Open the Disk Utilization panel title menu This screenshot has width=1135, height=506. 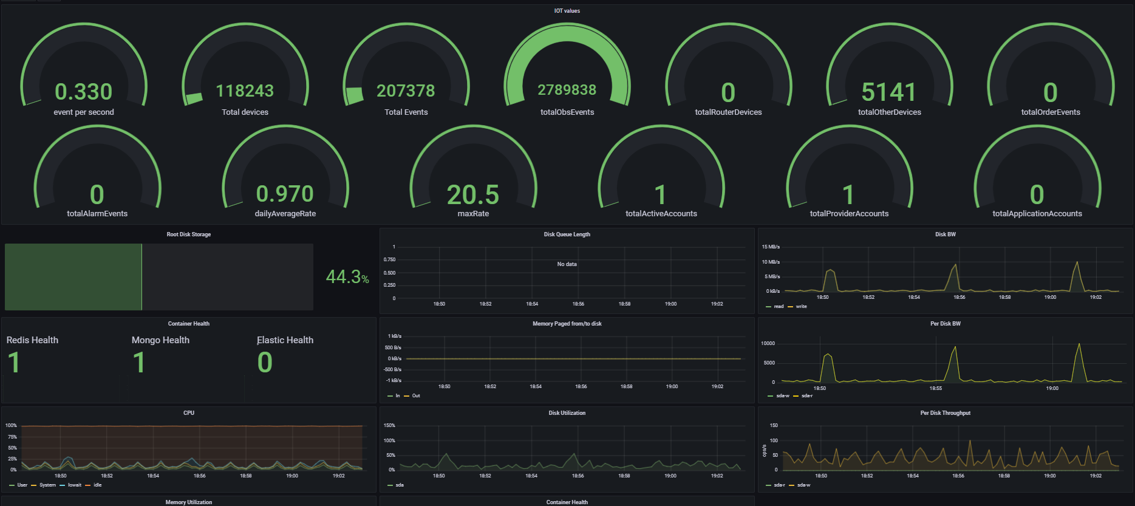[x=567, y=413]
